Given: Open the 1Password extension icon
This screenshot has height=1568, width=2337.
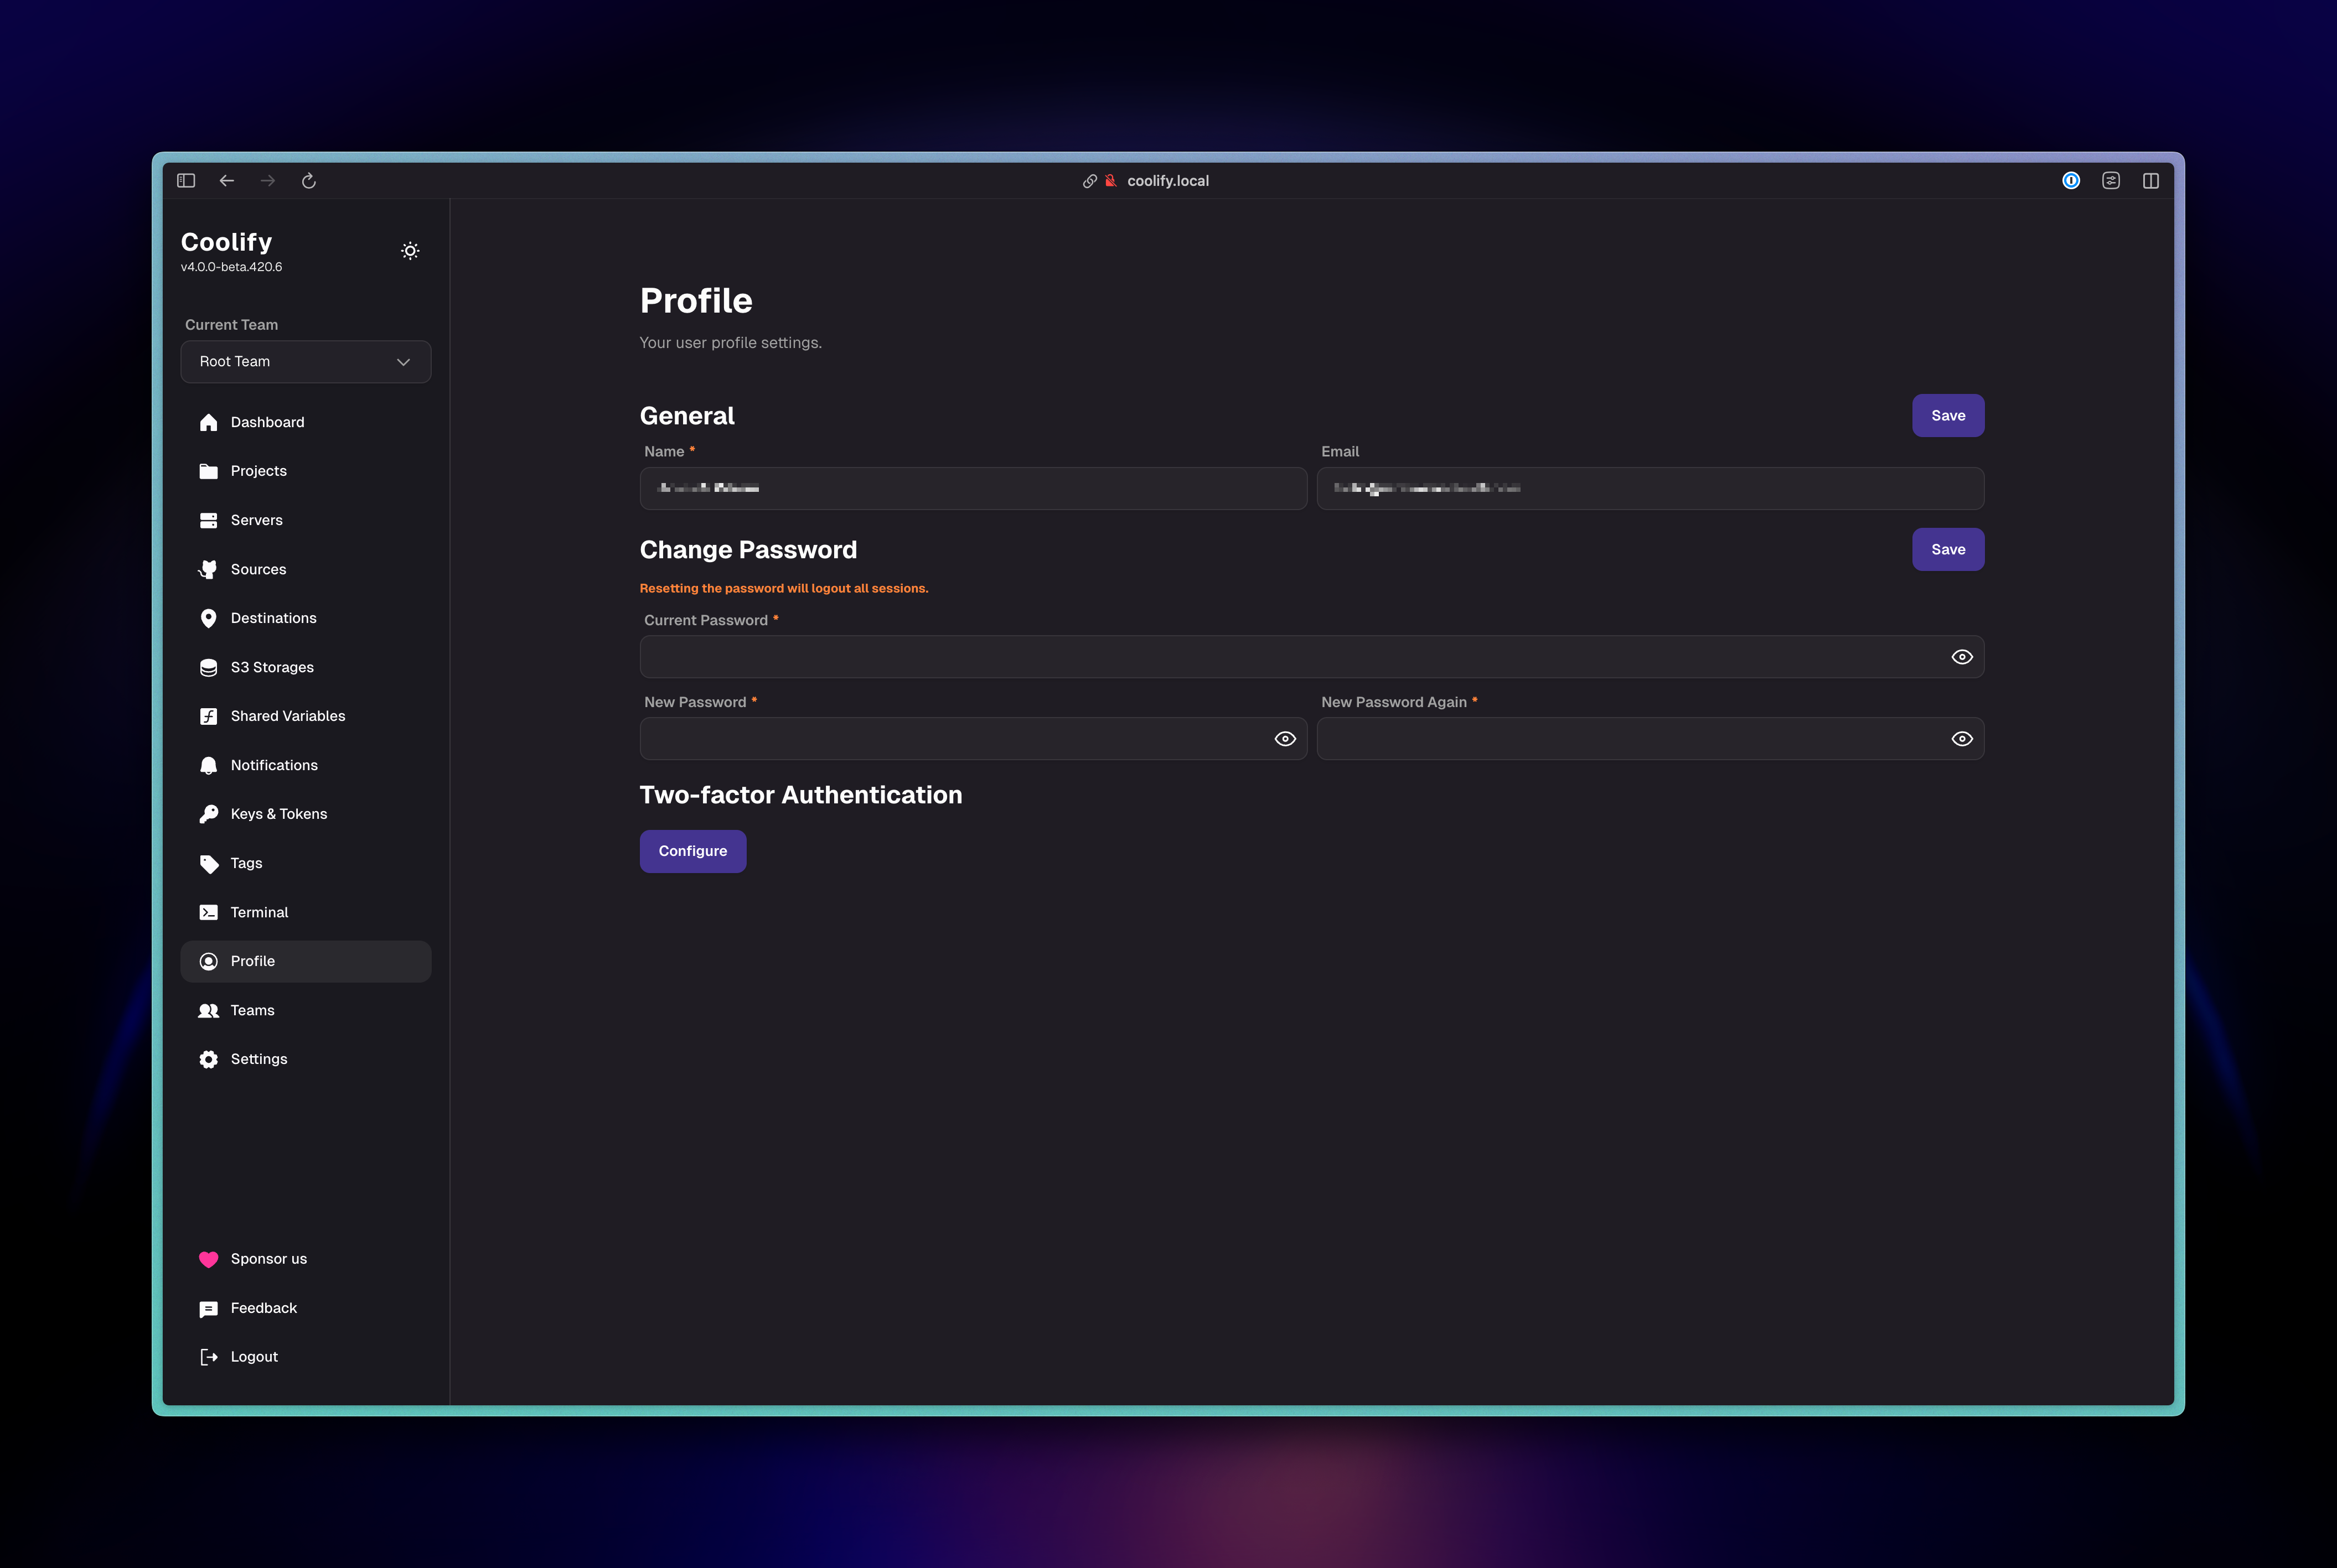Looking at the screenshot, I should click(2071, 181).
